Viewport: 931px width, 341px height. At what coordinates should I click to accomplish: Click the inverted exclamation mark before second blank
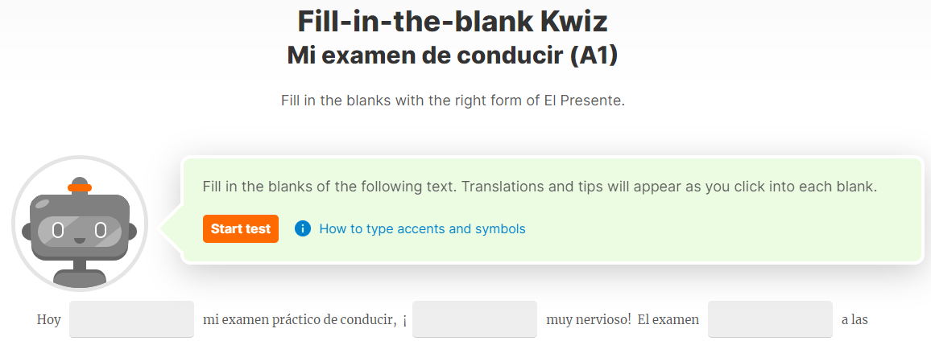404,321
